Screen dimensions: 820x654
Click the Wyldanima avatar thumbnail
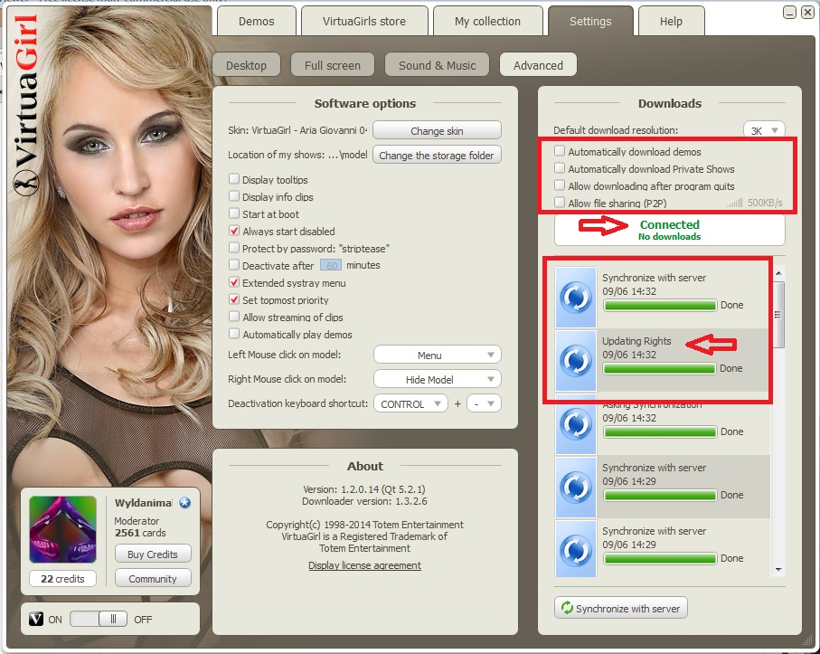[63, 529]
